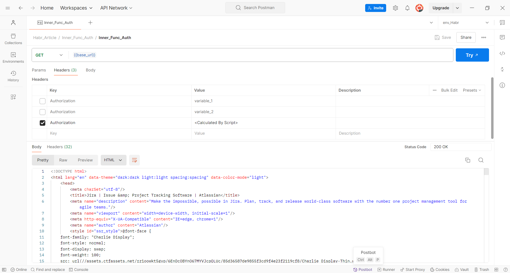
Task: Open the tab list chevron
Action: 431,23
